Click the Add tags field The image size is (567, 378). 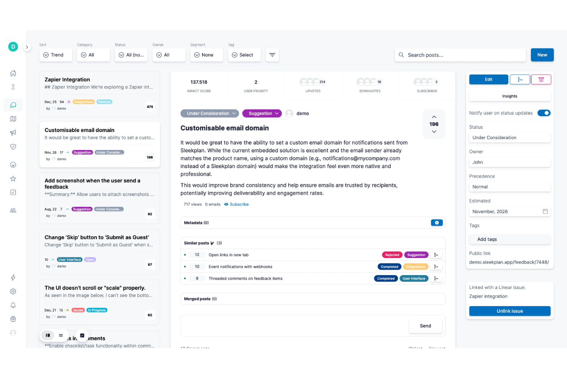coord(510,239)
